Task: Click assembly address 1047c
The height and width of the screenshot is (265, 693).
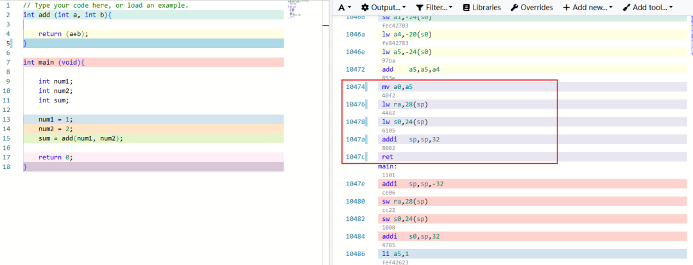Action: [355, 157]
